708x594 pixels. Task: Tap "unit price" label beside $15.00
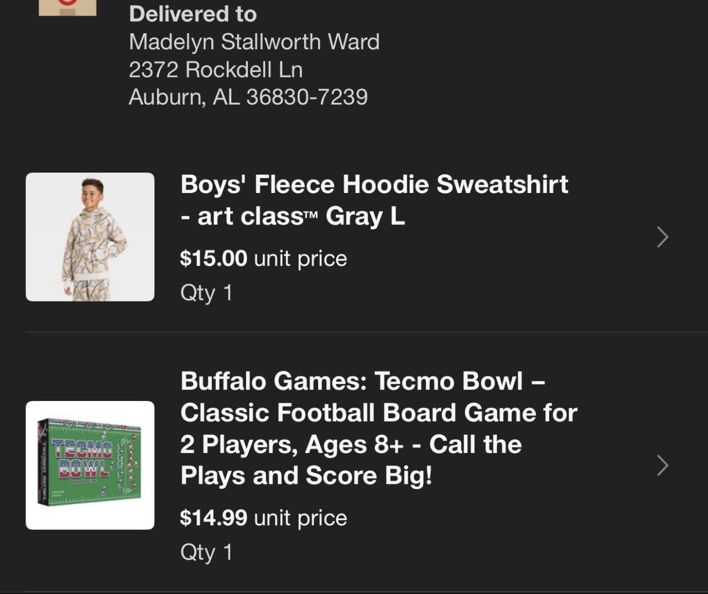[300, 258]
